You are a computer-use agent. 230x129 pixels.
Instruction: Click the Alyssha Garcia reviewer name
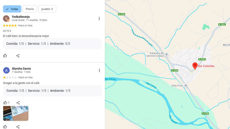(x=21, y=68)
